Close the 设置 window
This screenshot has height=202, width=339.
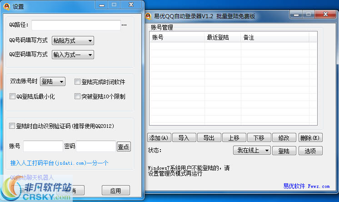[131, 5]
